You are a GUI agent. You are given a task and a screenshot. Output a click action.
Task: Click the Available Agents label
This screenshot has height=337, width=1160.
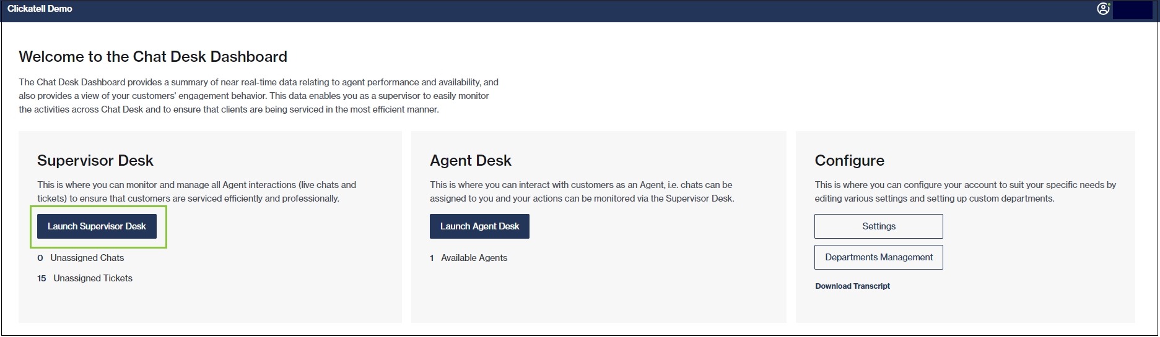pyautogui.click(x=474, y=258)
